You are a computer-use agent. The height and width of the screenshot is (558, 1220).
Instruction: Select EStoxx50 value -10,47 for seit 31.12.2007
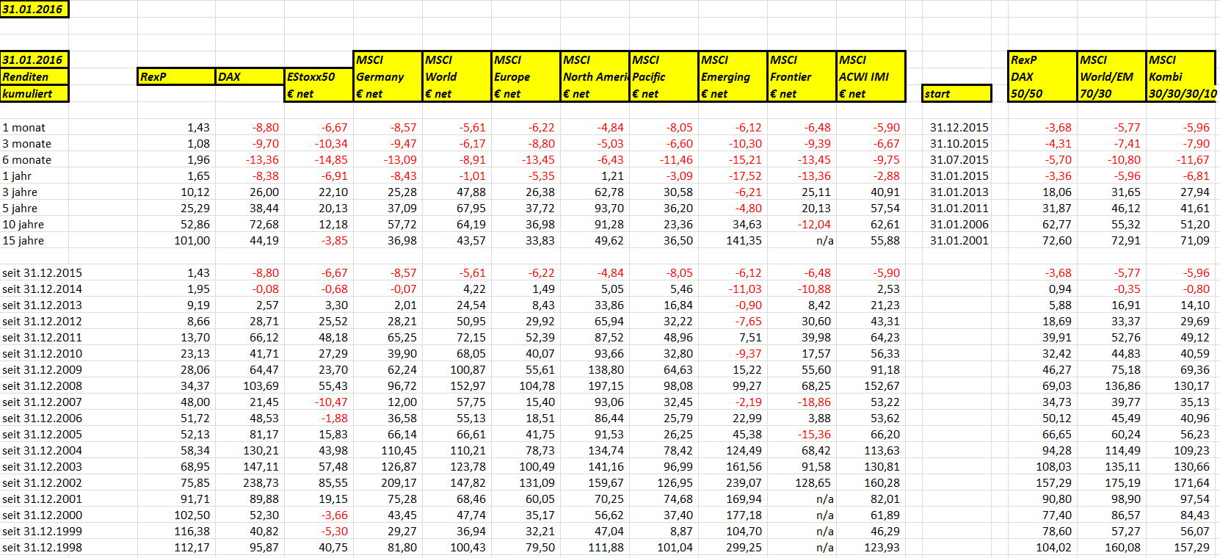click(331, 402)
